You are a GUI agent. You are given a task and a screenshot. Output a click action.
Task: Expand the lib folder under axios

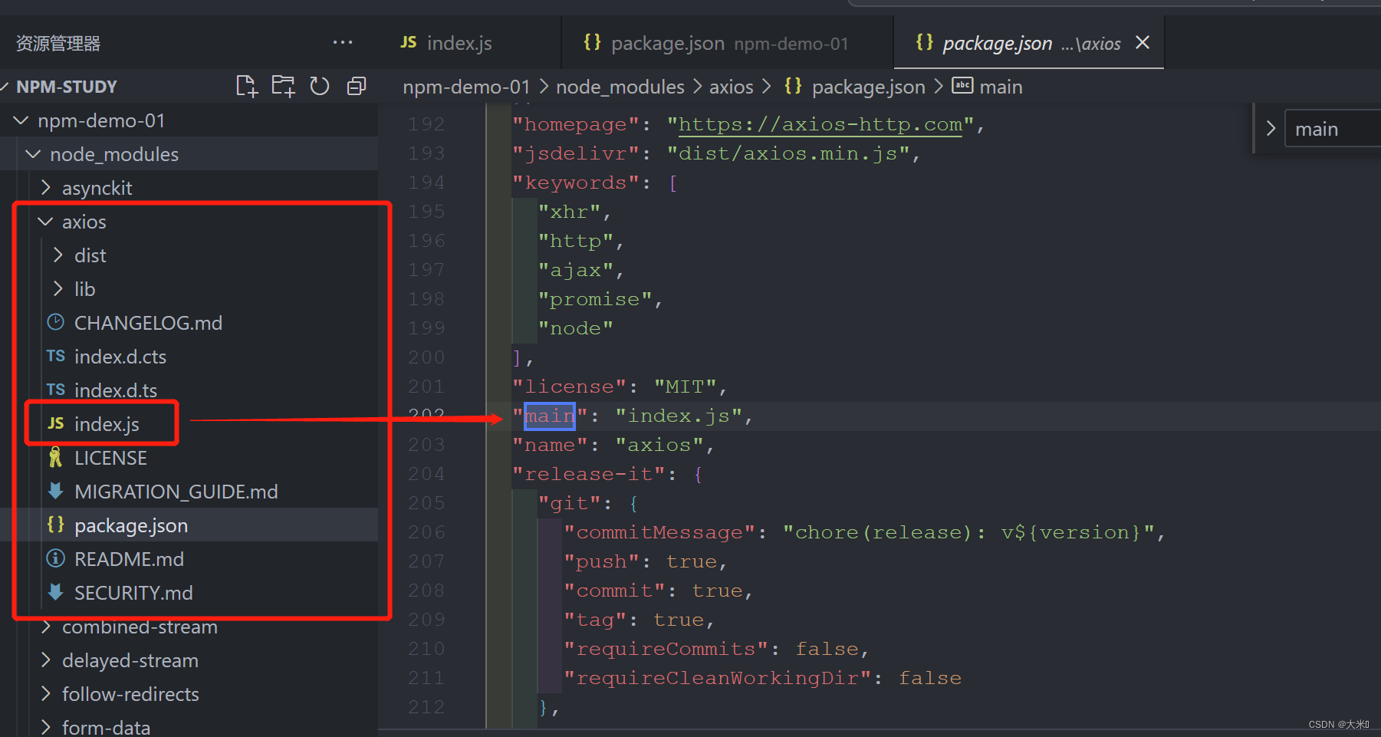pos(58,289)
